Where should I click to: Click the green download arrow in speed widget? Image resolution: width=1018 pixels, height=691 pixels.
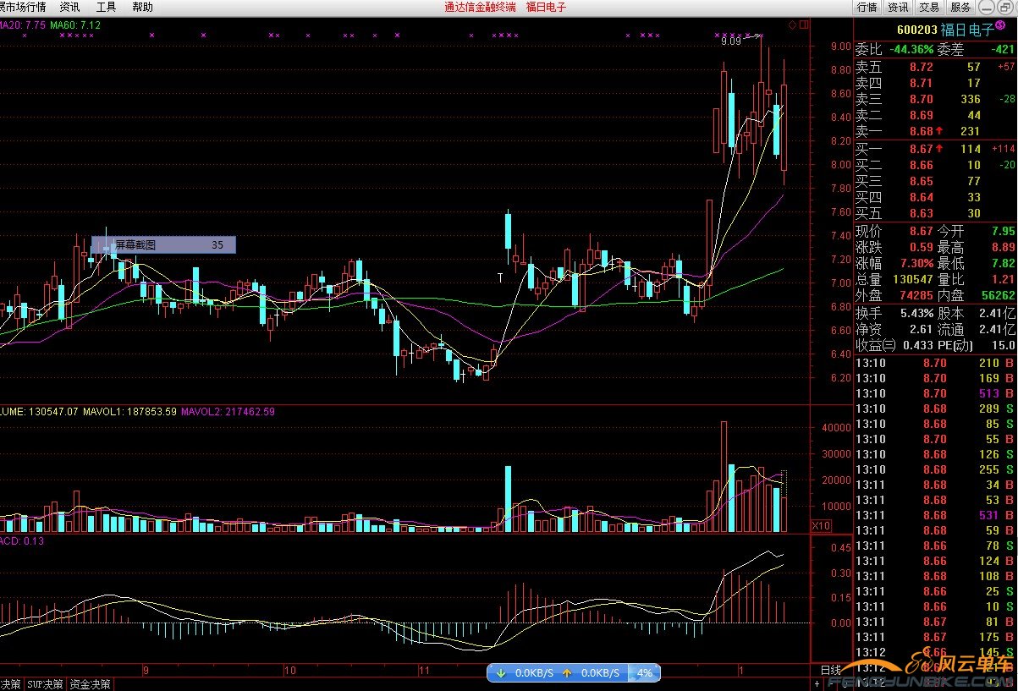pos(500,673)
